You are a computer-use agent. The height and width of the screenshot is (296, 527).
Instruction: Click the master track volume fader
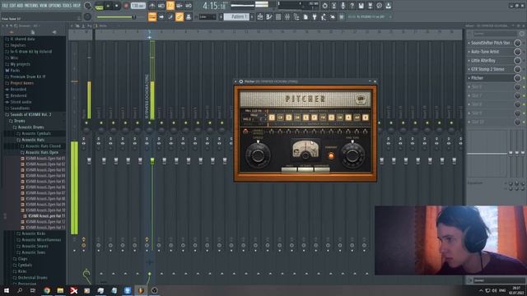point(89,161)
